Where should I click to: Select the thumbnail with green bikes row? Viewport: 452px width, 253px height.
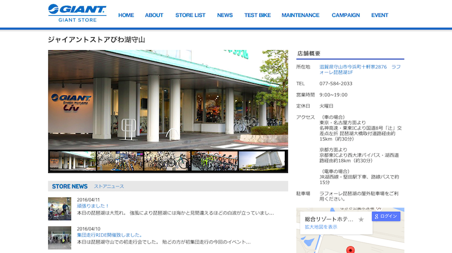click(215, 161)
